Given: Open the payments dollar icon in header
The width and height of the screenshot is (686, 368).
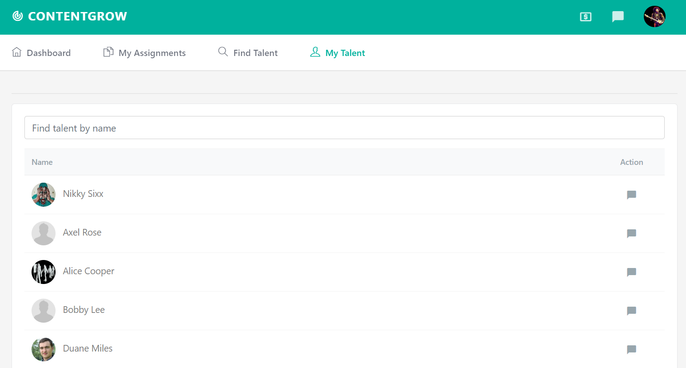Looking at the screenshot, I should [586, 17].
